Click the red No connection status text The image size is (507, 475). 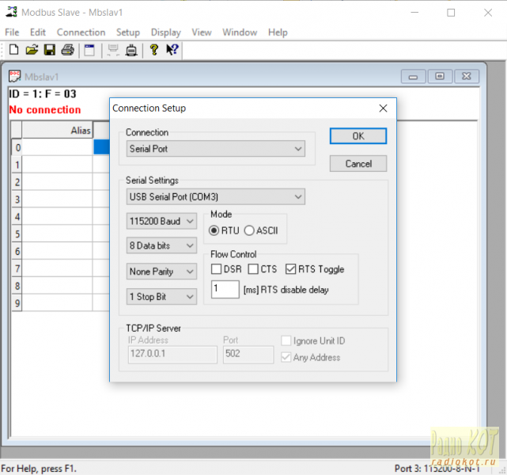(x=44, y=110)
